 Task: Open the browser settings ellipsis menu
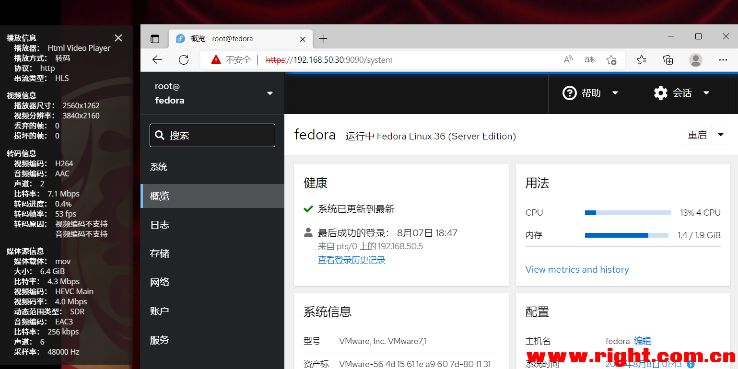click(x=723, y=59)
